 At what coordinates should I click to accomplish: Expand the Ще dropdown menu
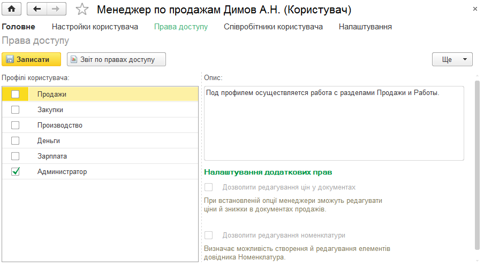(452, 59)
